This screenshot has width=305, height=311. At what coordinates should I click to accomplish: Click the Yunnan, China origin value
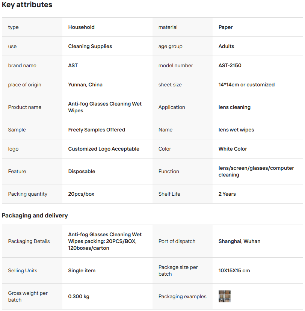(85, 85)
